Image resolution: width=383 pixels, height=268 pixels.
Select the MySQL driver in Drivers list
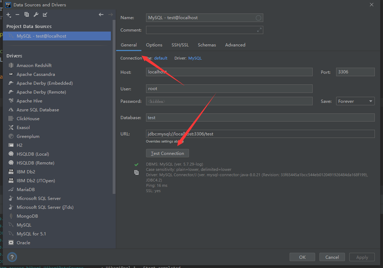tap(24, 225)
